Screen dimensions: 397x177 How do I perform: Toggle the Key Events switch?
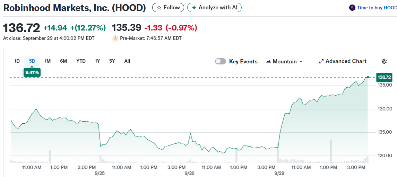pyautogui.click(x=220, y=61)
